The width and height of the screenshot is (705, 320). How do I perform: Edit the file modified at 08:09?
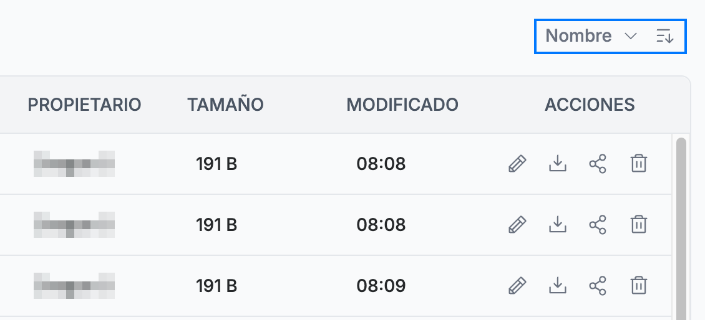(517, 285)
